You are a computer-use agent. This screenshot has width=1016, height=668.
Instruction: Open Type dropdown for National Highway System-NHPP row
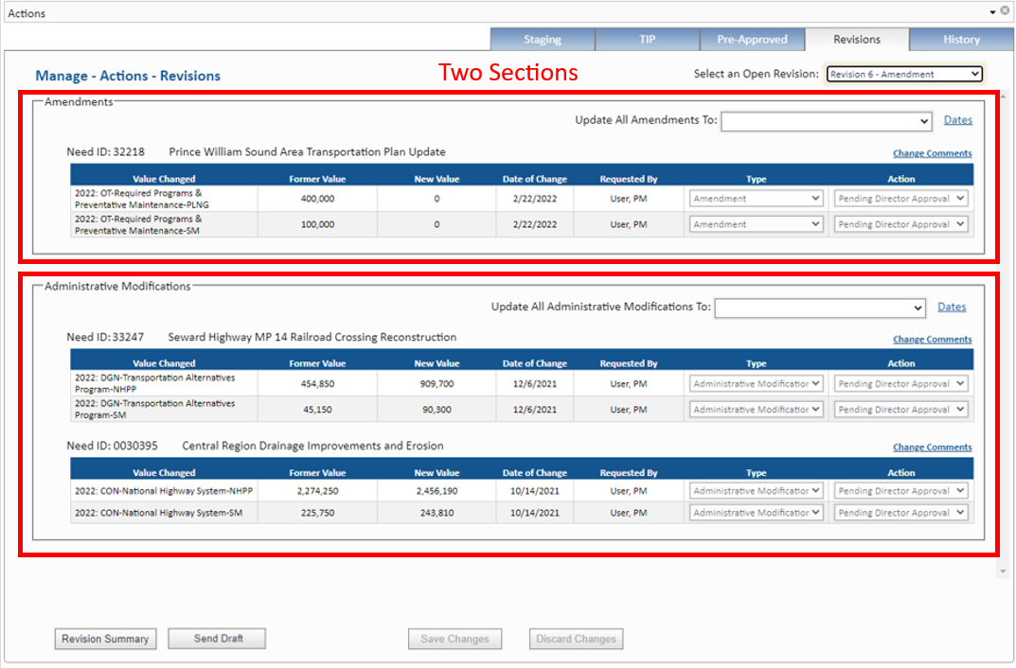(757, 491)
